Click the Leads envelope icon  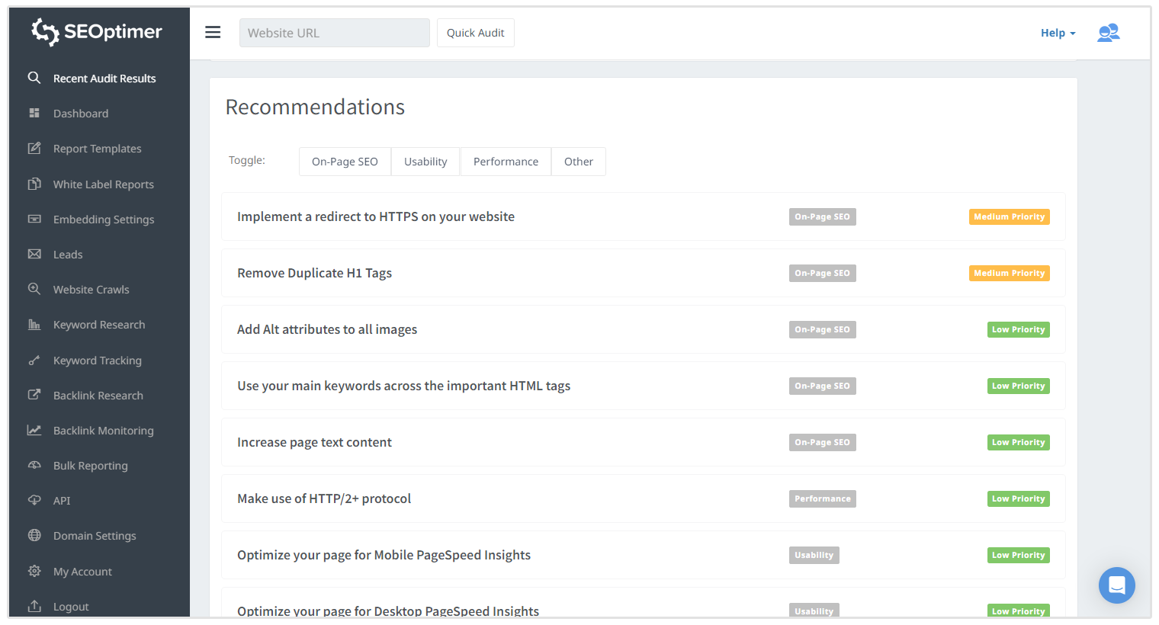pyautogui.click(x=34, y=254)
